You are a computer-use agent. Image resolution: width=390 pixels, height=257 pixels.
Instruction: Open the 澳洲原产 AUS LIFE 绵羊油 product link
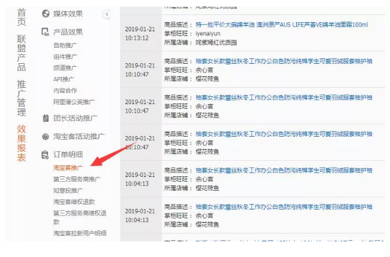(x=281, y=25)
